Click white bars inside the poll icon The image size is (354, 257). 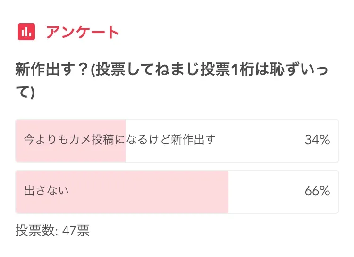pyautogui.click(x=26, y=32)
